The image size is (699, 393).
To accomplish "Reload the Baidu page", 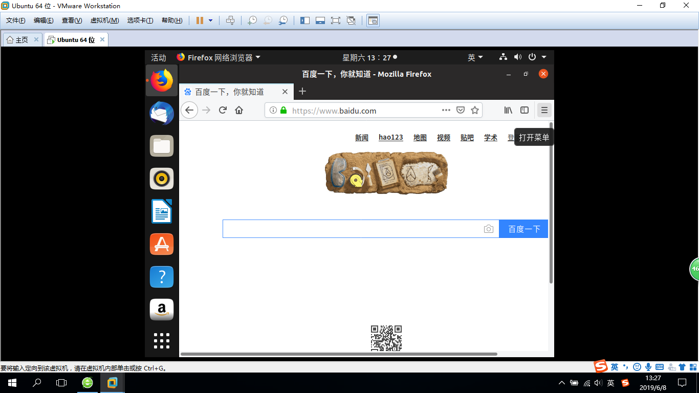I will [x=223, y=110].
